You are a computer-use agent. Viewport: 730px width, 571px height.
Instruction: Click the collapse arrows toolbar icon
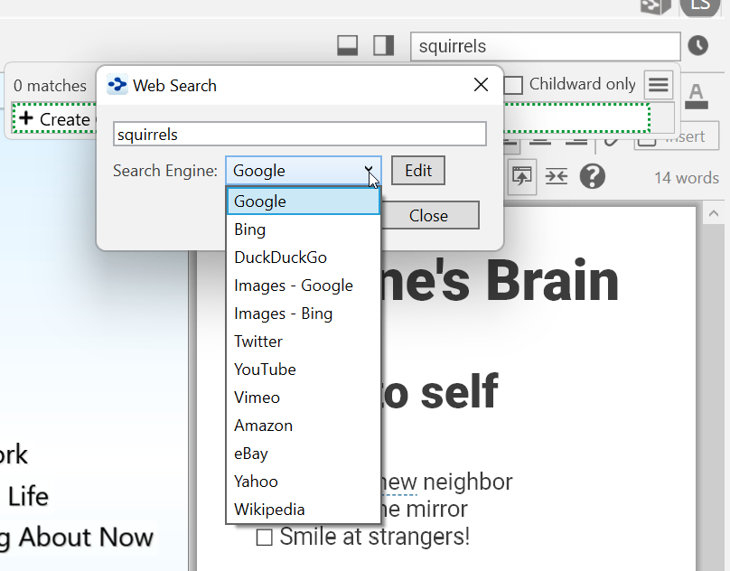[x=557, y=176]
